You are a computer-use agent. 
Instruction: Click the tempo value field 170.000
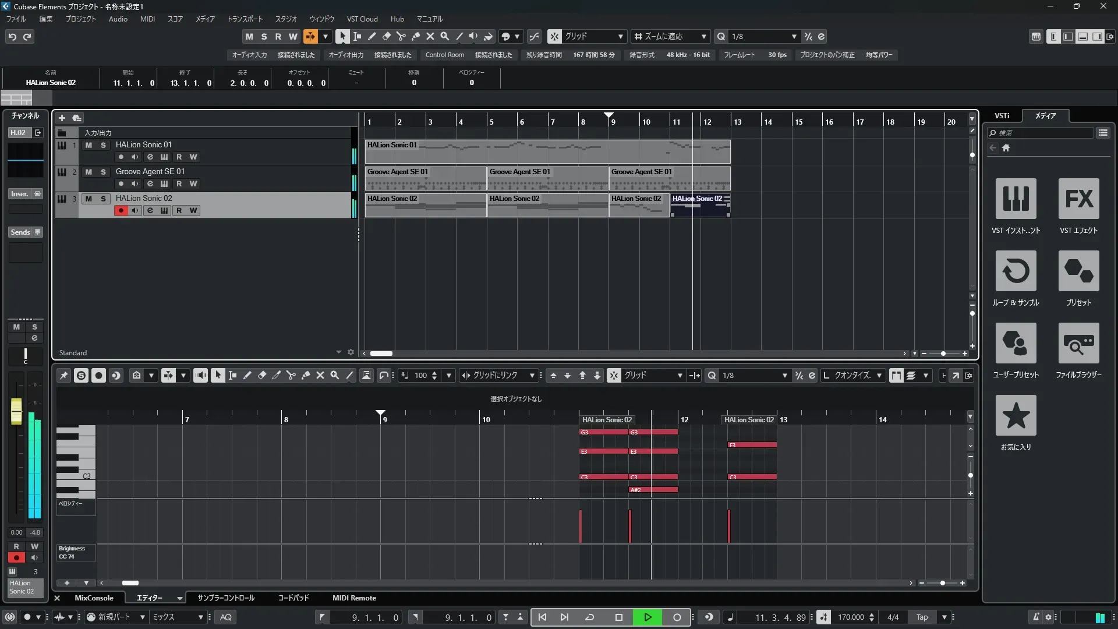click(850, 617)
